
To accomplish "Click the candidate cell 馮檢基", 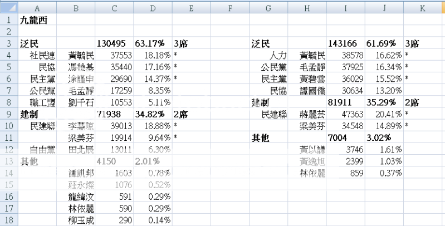I will [76, 67].
